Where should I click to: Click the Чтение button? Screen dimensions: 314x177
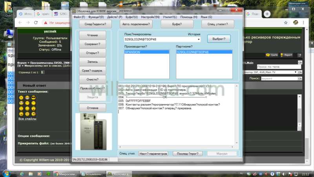pyautogui.click(x=92, y=35)
